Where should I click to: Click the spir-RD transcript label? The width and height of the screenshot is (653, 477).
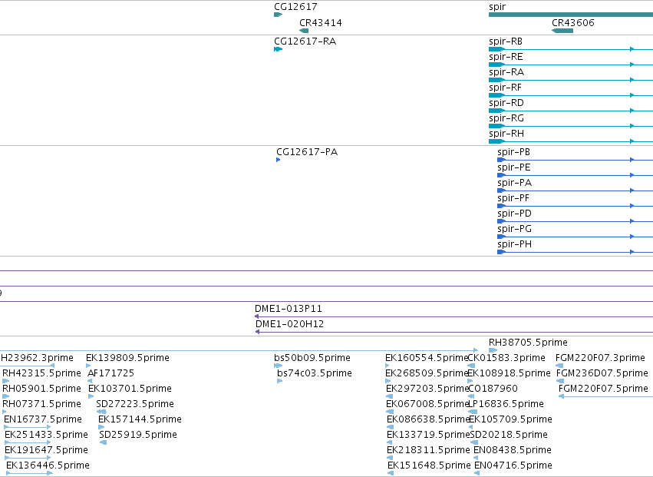[x=506, y=103]
